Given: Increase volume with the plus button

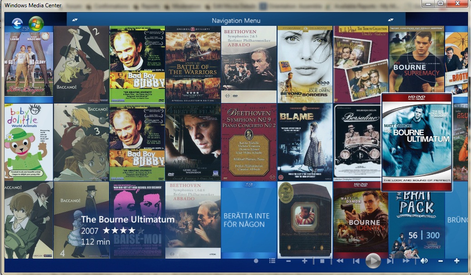Looking at the screenshot, I should (x=456, y=261).
